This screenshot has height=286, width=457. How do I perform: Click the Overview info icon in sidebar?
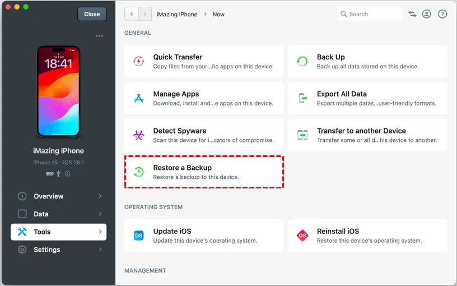tap(22, 196)
